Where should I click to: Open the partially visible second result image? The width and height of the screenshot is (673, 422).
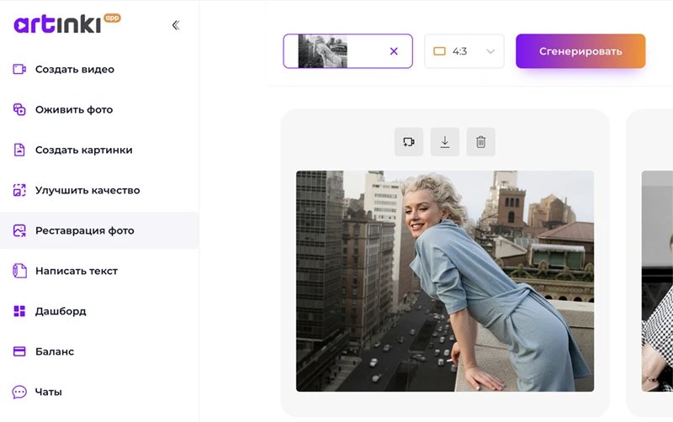(657, 281)
